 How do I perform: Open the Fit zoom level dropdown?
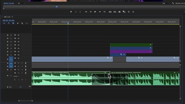[22, 3]
